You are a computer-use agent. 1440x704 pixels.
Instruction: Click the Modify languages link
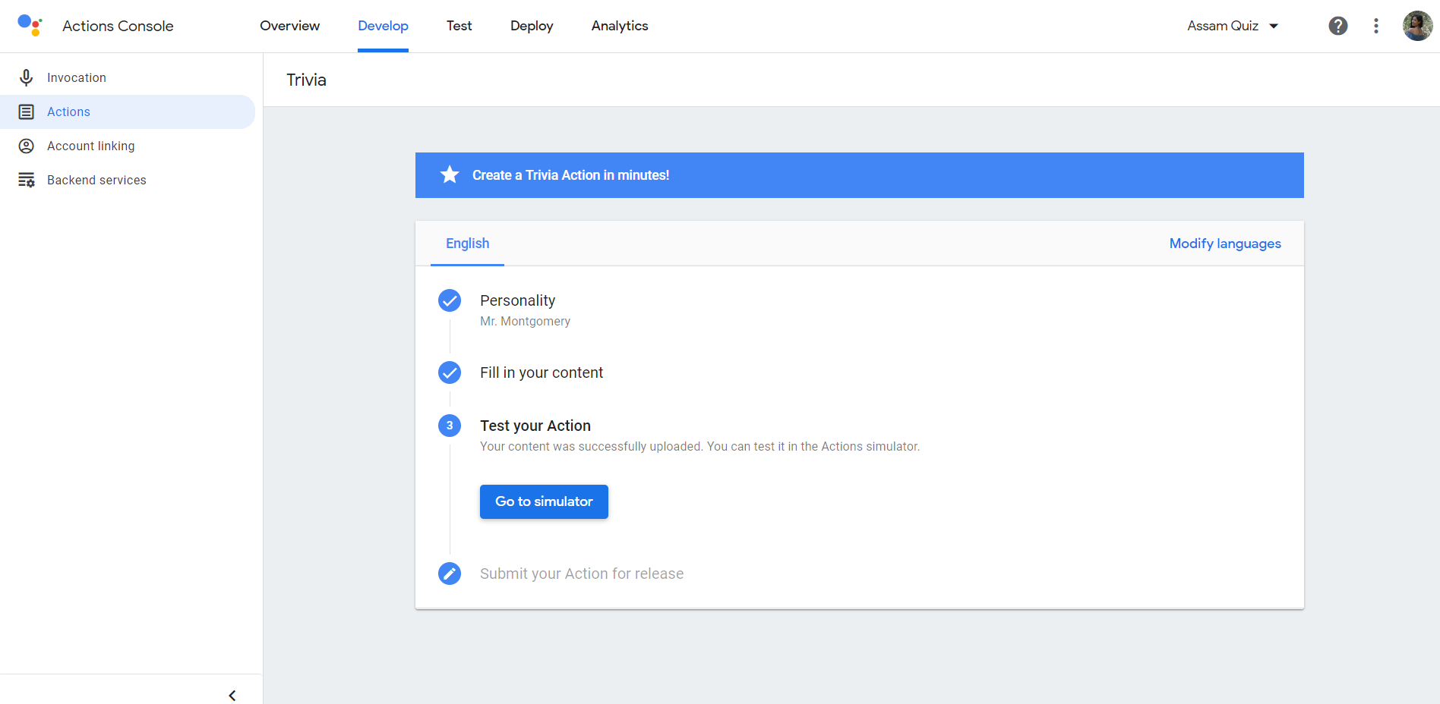coord(1225,244)
